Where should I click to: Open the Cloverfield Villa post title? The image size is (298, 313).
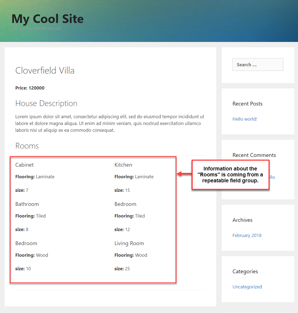pyautogui.click(x=45, y=70)
